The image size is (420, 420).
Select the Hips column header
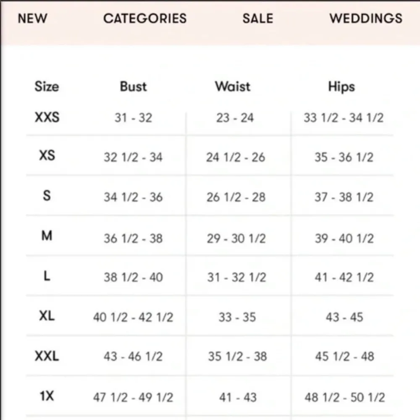click(341, 87)
